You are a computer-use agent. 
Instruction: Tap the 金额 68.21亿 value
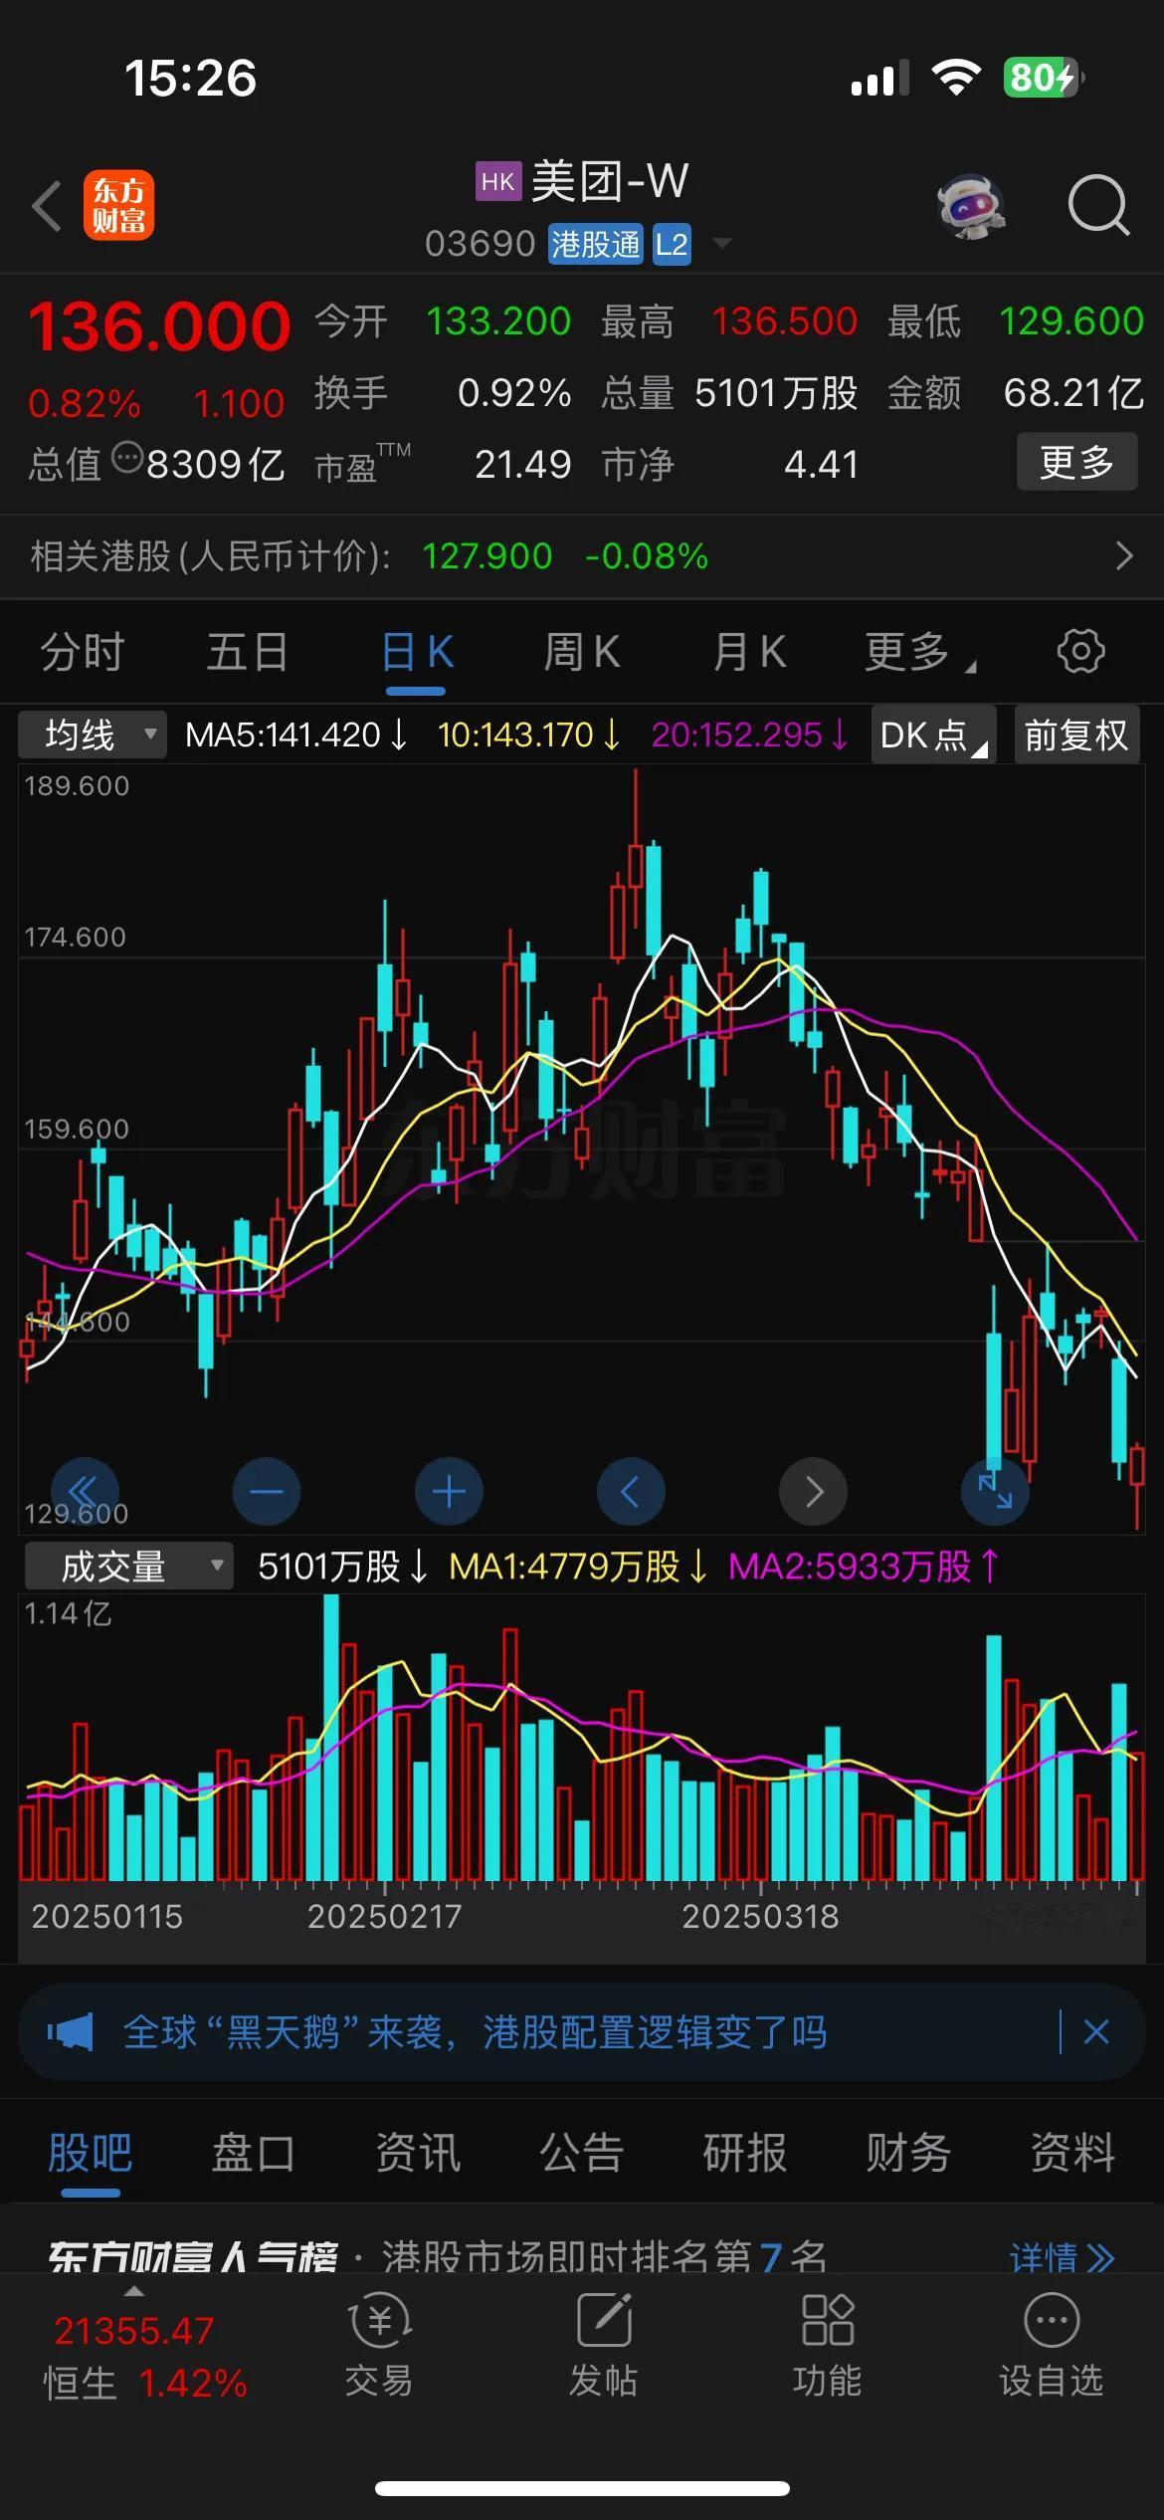click(1073, 393)
